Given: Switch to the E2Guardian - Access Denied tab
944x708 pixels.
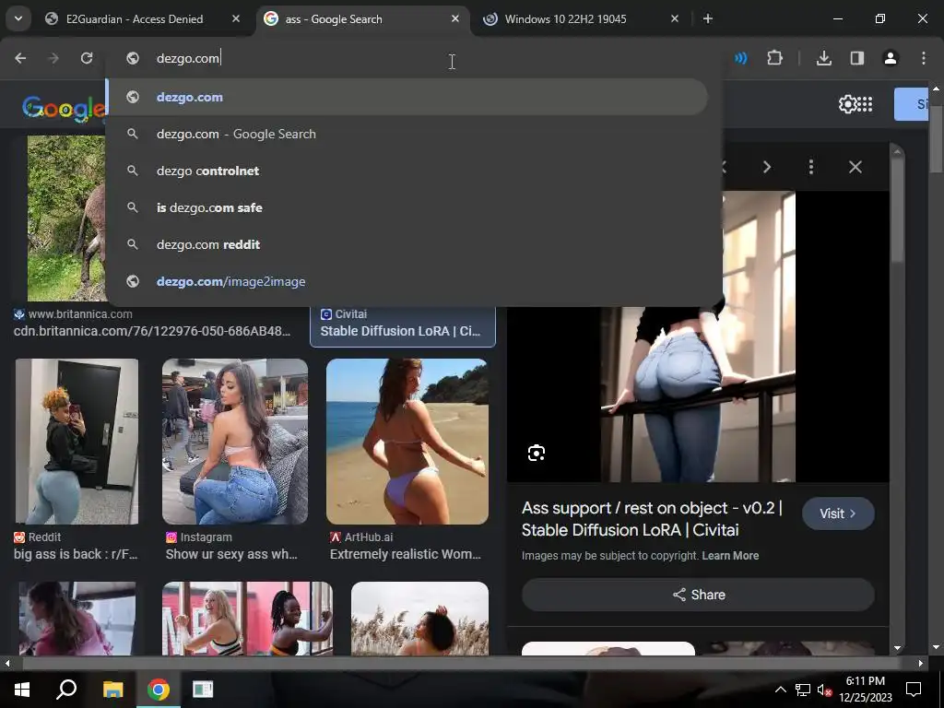Looking at the screenshot, I should (135, 19).
